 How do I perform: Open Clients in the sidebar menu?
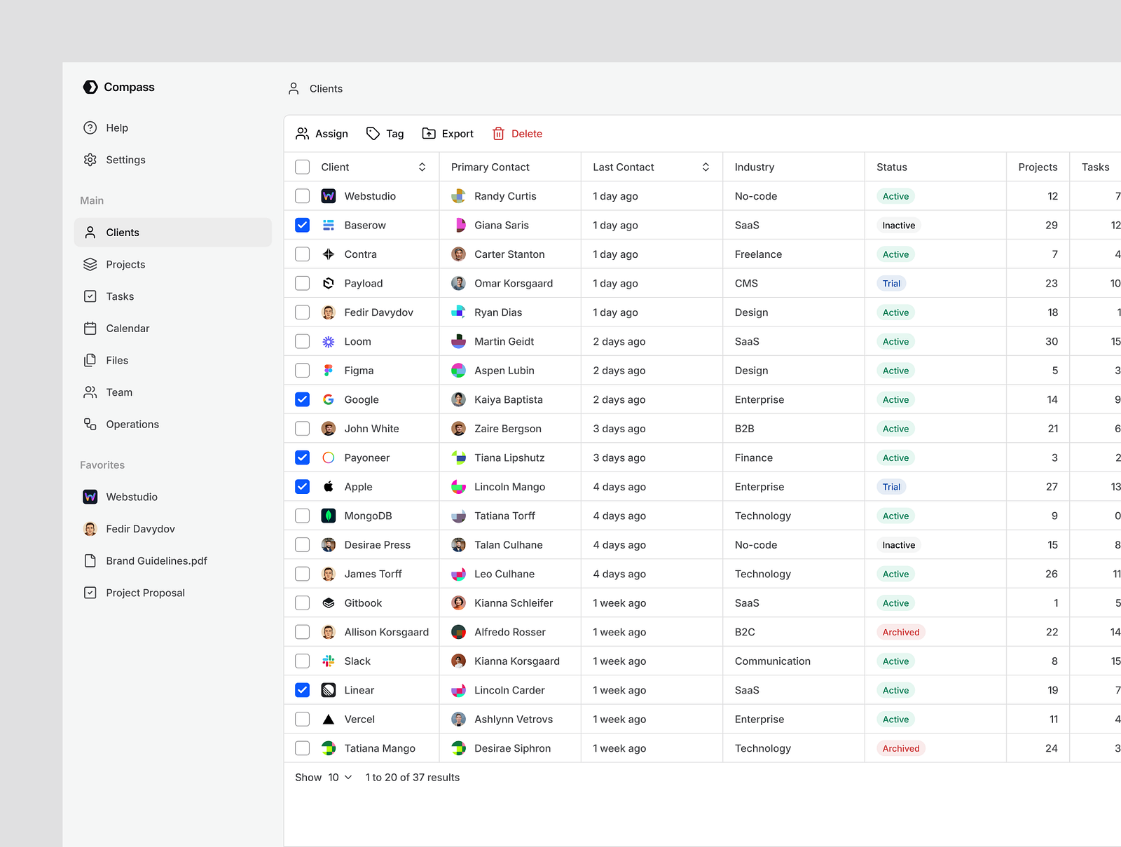(173, 232)
